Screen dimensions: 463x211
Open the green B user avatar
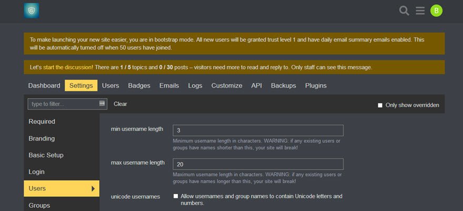pos(436,11)
